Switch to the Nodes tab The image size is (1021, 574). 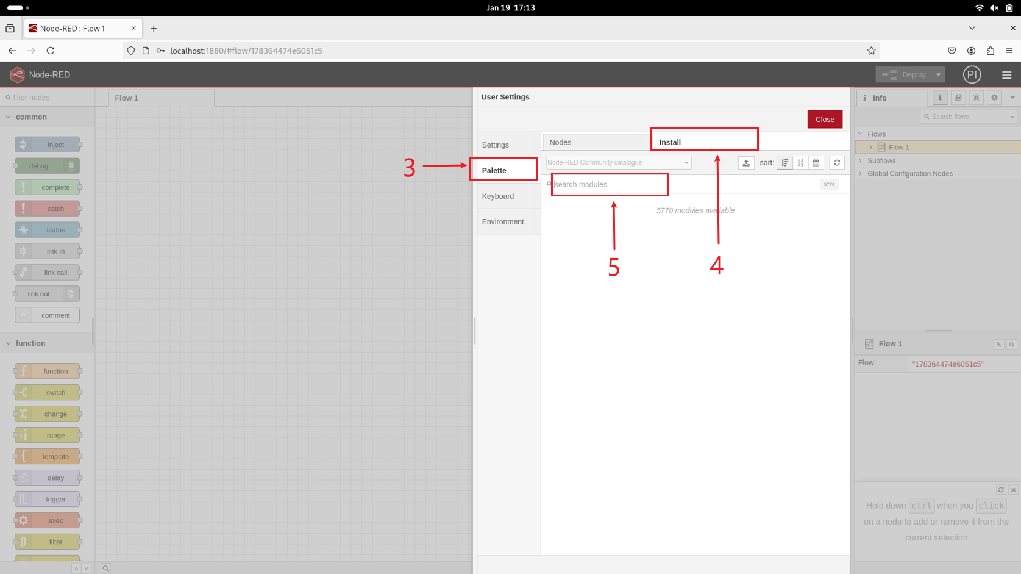click(x=595, y=142)
